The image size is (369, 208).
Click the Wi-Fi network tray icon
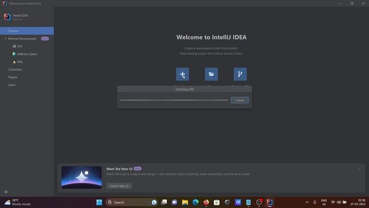333,202
